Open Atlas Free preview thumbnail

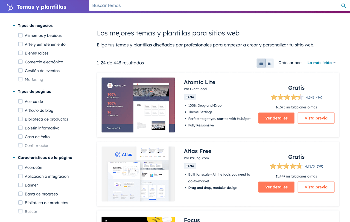click(x=138, y=174)
